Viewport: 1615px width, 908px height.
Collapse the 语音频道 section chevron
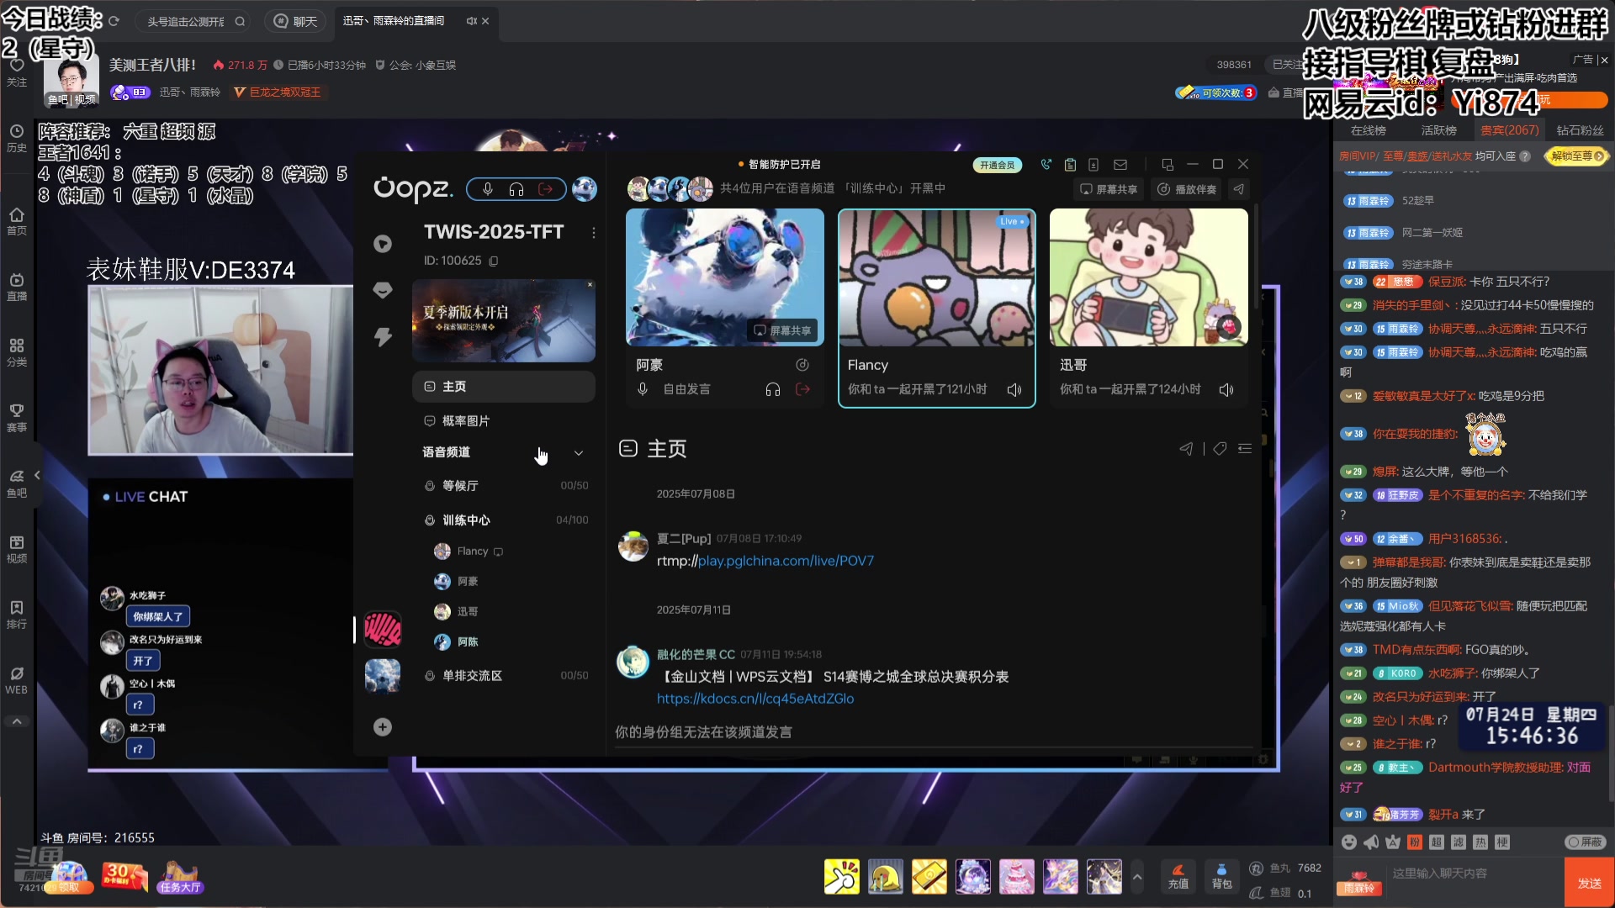tap(579, 453)
